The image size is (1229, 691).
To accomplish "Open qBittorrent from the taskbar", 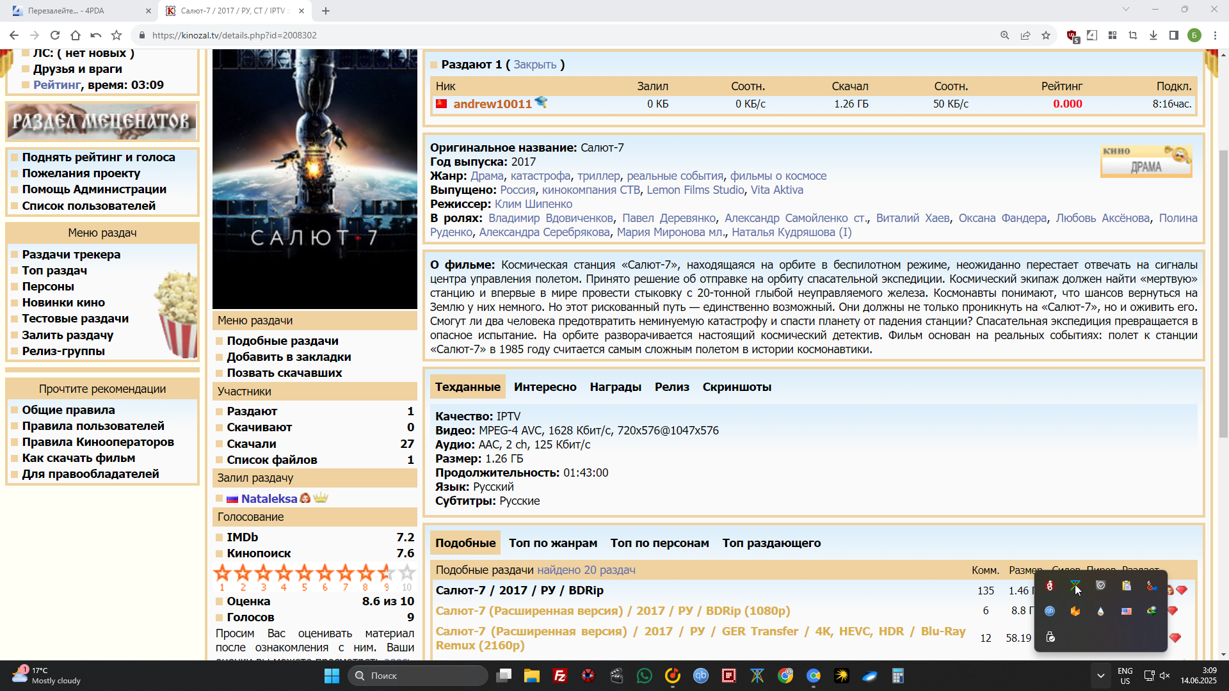I will coord(701,676).
